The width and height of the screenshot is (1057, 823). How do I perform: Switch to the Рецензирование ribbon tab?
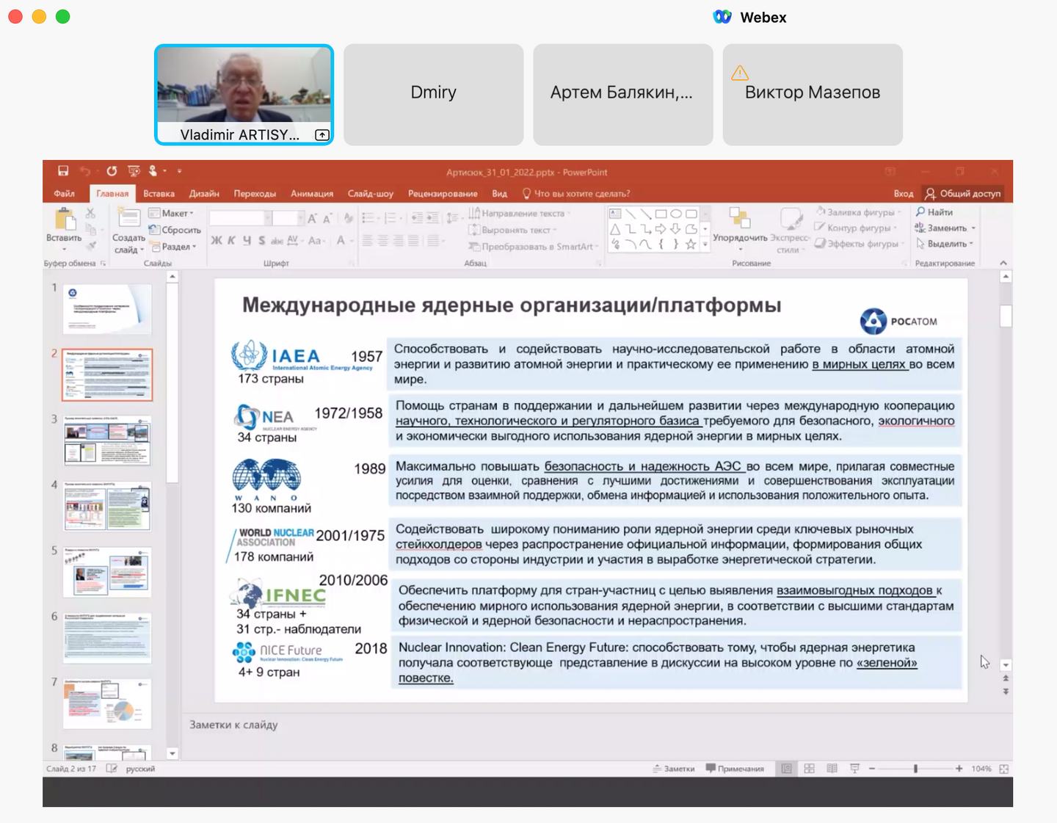coord(443,194)
